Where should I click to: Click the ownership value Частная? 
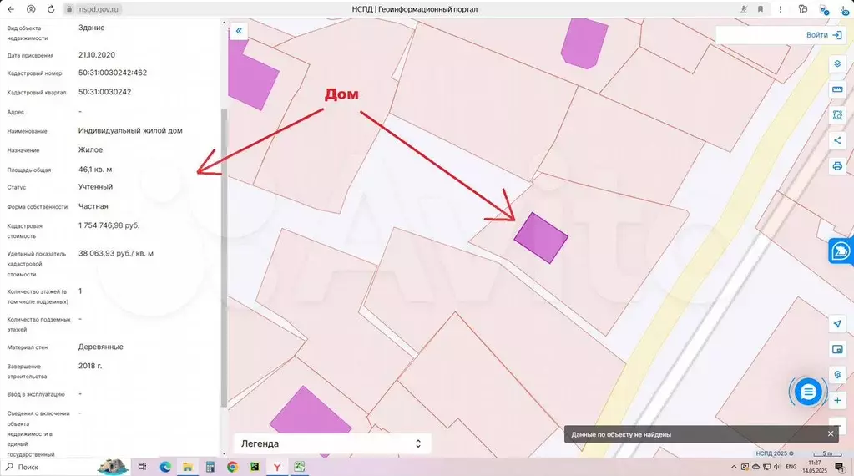[x=93, y=206]
